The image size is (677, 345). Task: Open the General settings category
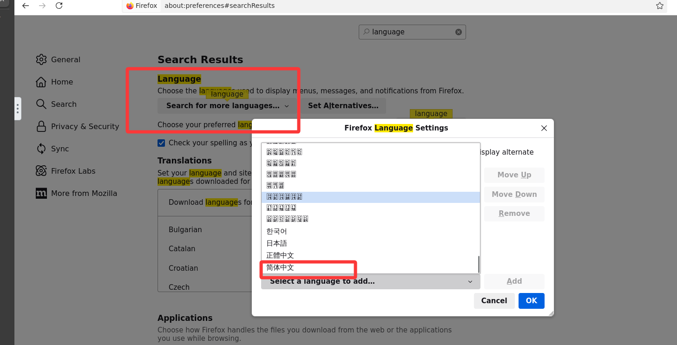[x=66, y=59]
